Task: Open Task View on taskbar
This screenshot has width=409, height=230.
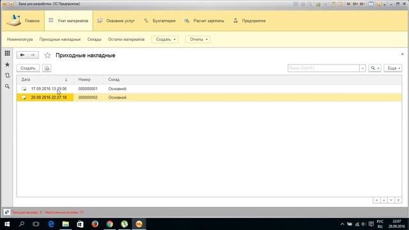Action: pos(36,224)
